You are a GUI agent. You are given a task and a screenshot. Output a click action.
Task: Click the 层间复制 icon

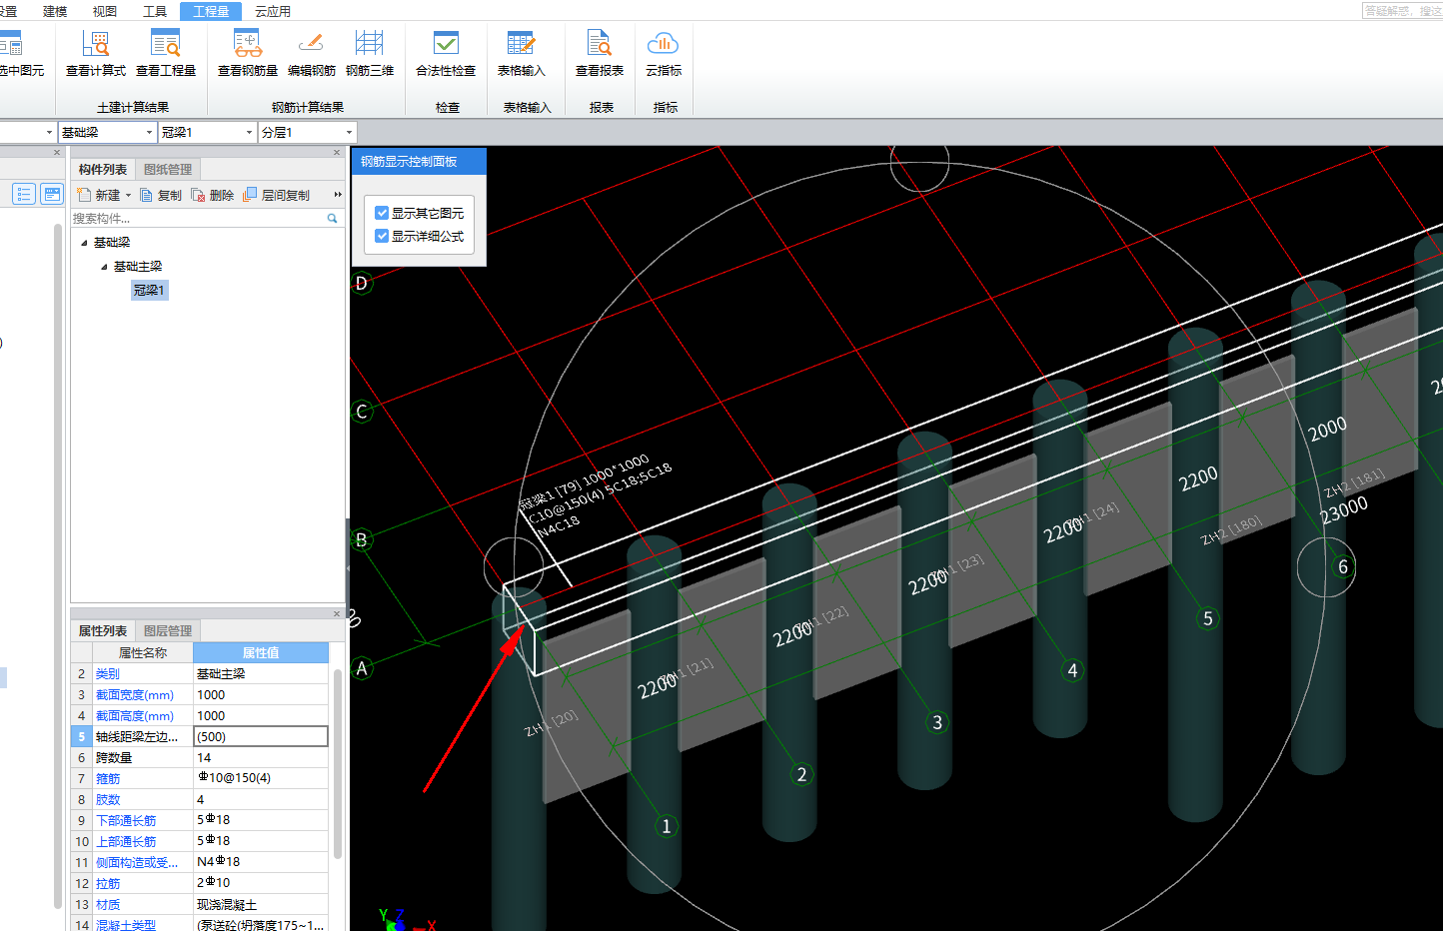(x=250, y=195)
